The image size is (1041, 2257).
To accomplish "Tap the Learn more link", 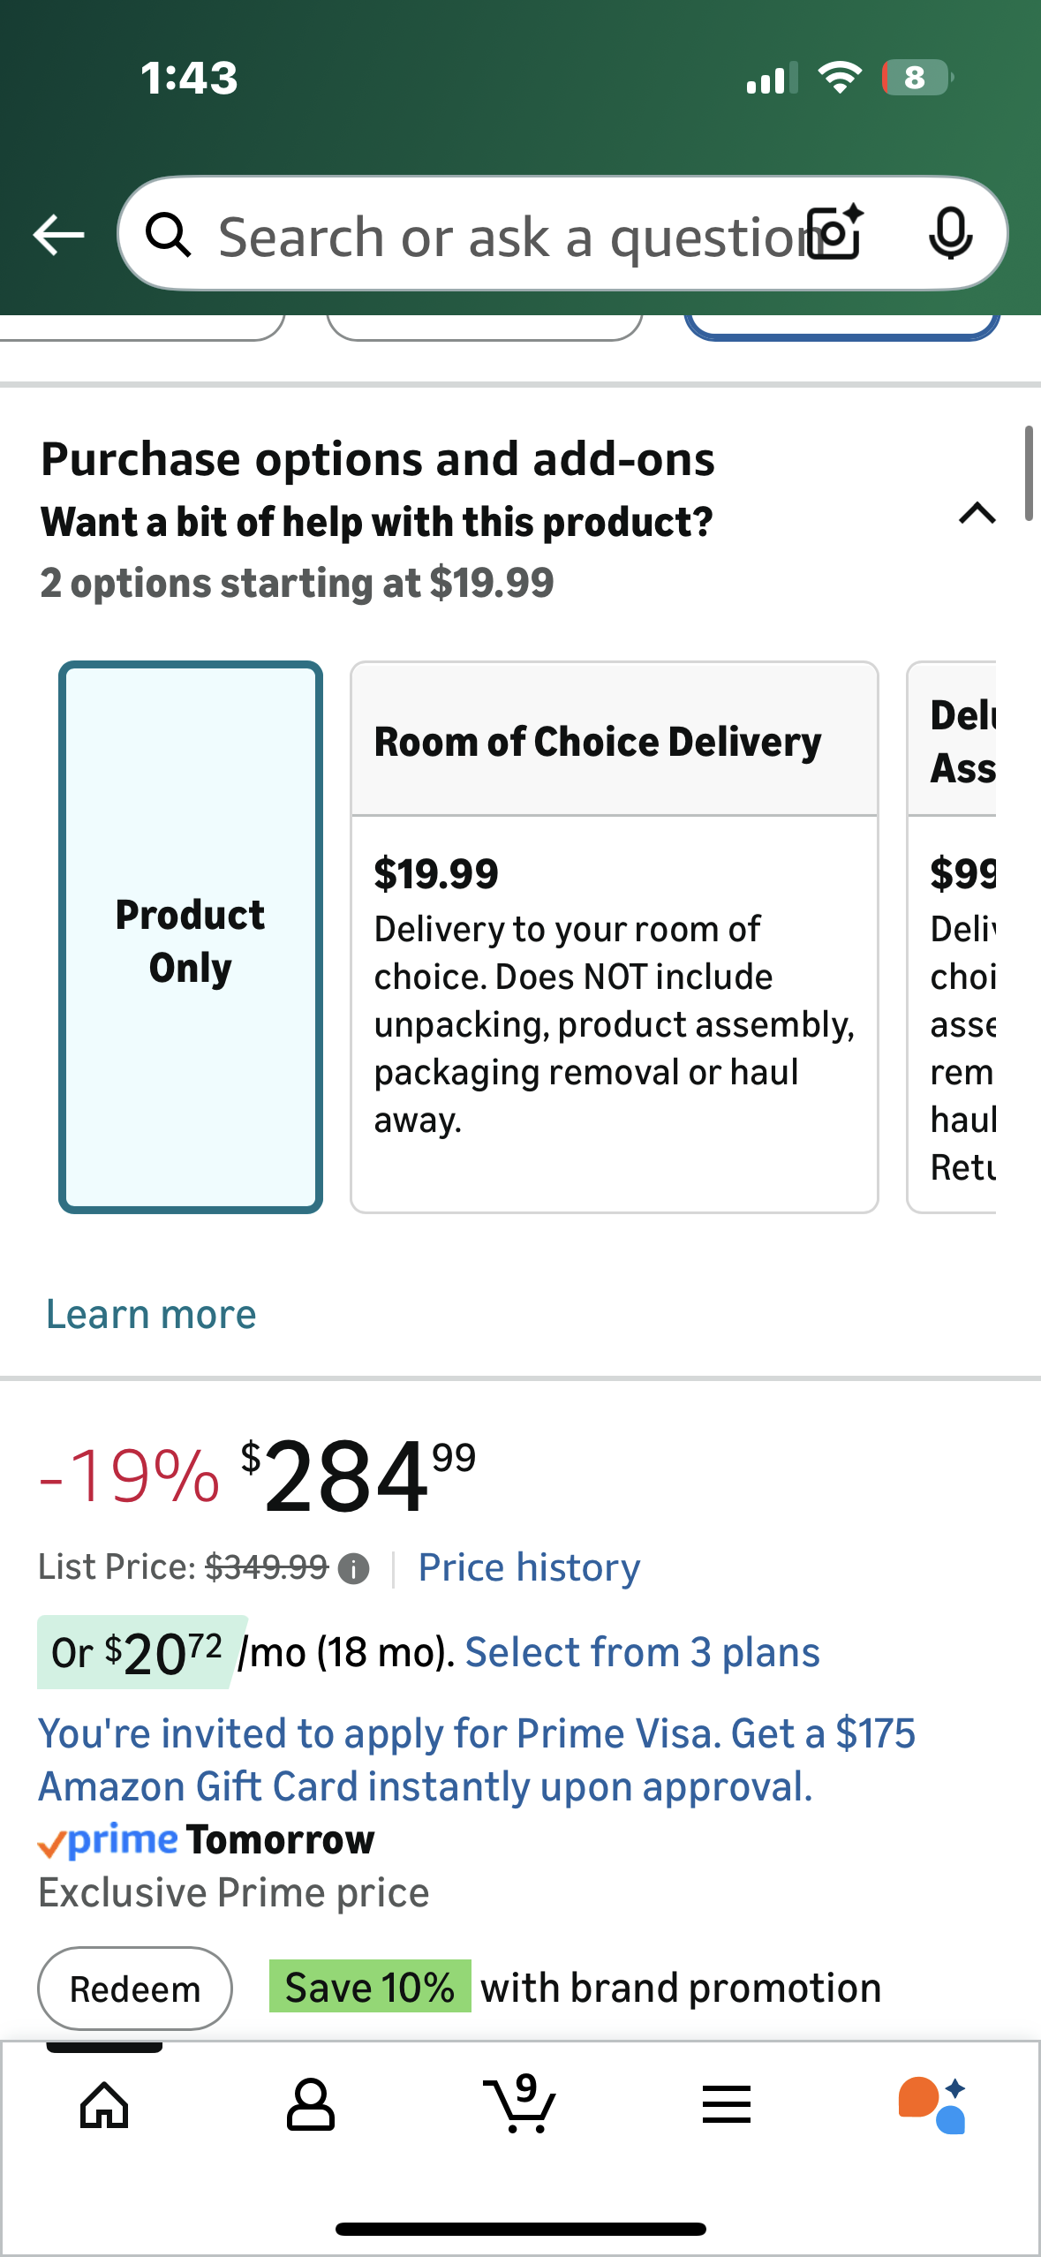I will point(151,1315).
